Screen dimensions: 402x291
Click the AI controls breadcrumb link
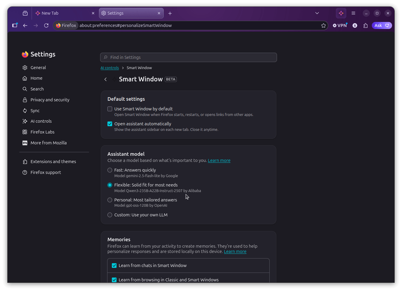click(110, 68)
